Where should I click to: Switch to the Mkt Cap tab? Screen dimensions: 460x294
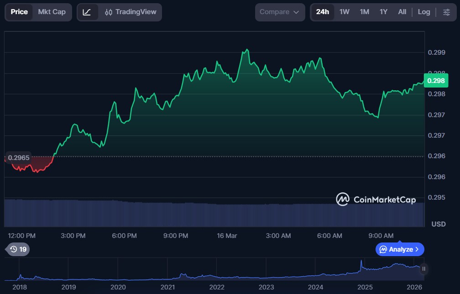click(52, 12)
